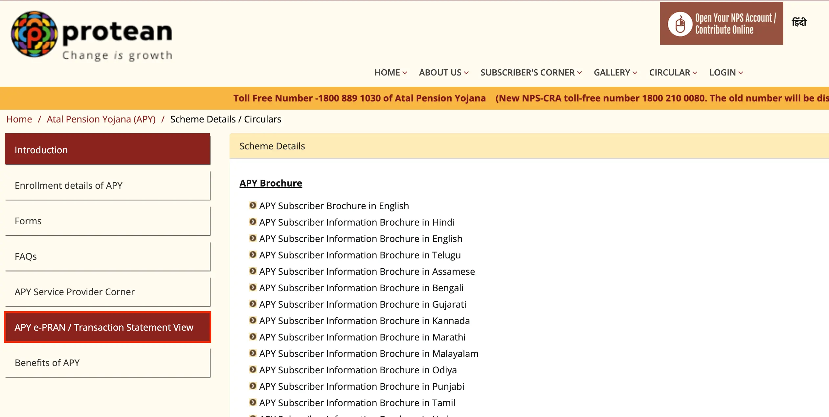Open Subscriber Information Brochure in English
Screen dimensions: 829x417
pyautogui.click(x=361, y=239)
